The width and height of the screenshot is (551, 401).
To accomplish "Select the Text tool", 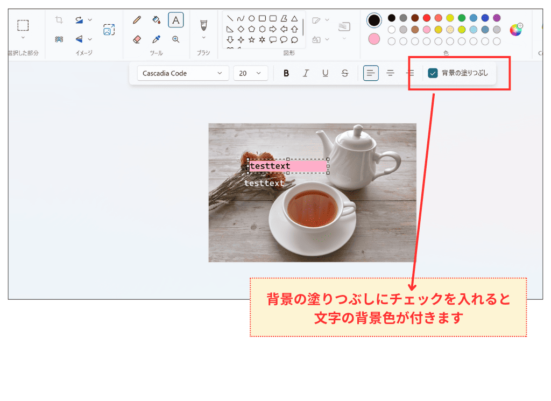I will [176, 20].
